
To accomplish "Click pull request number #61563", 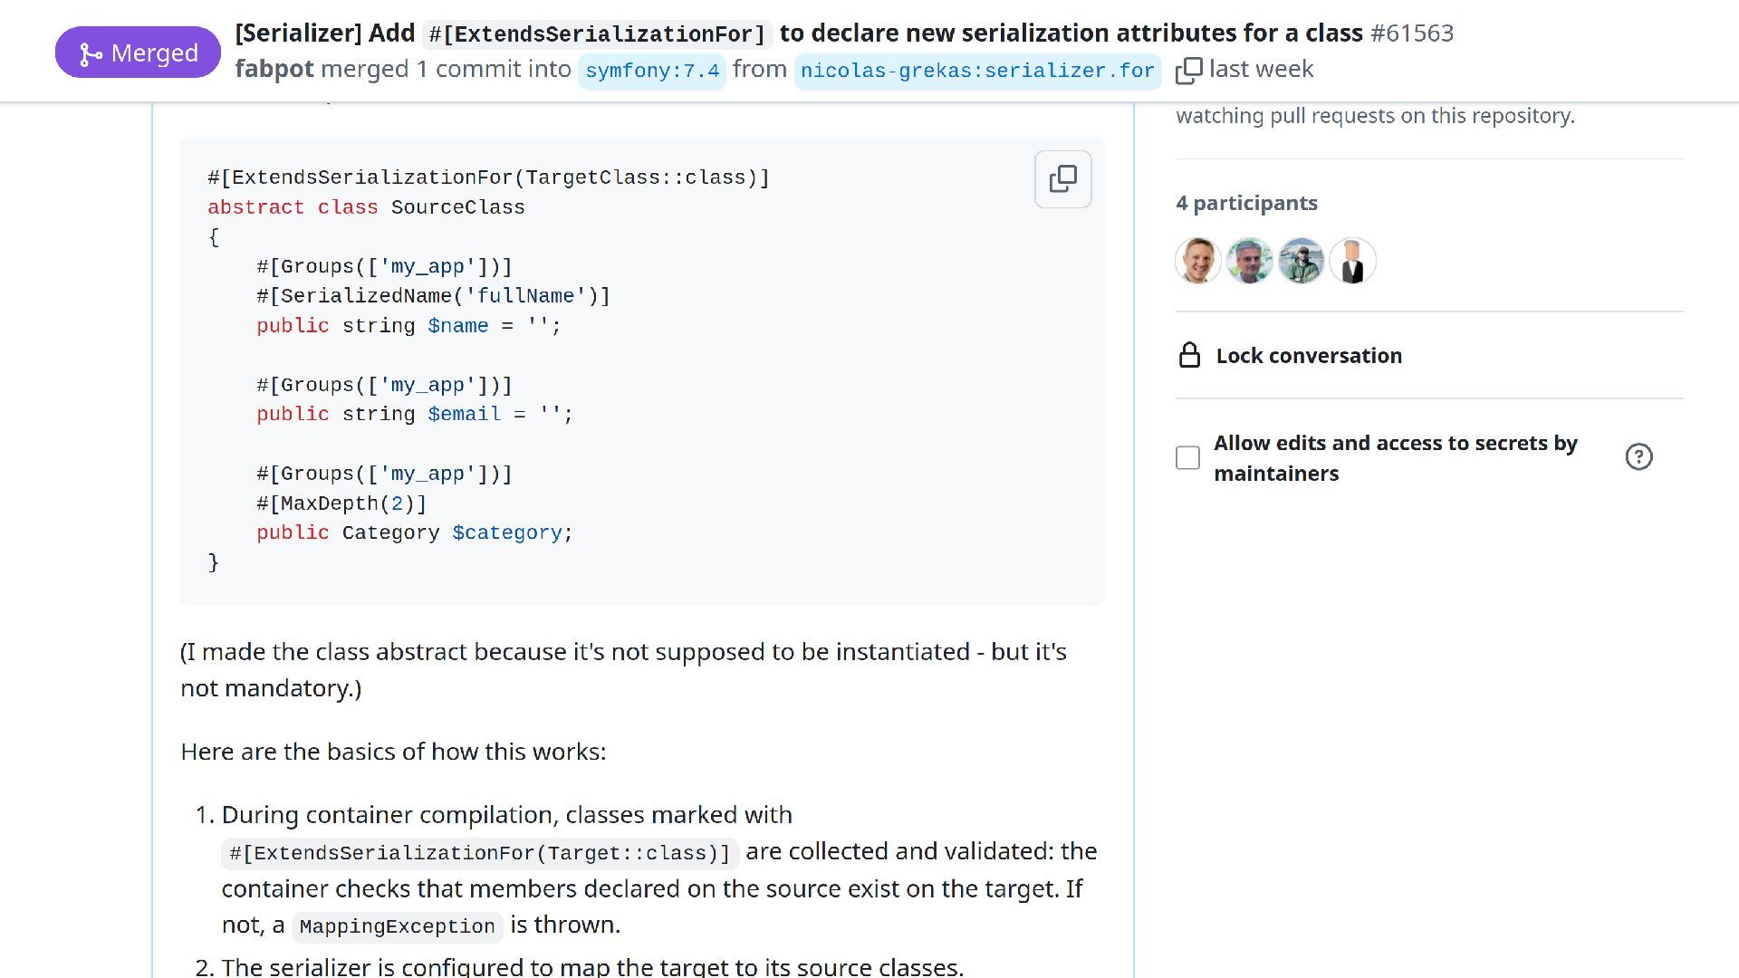I will point(1411,34).
